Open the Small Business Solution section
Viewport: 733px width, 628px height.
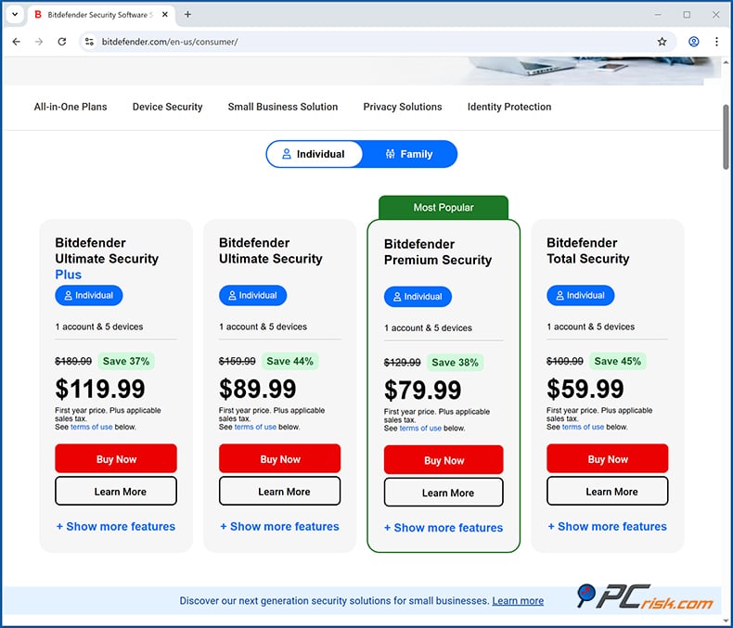coord(283,107)
